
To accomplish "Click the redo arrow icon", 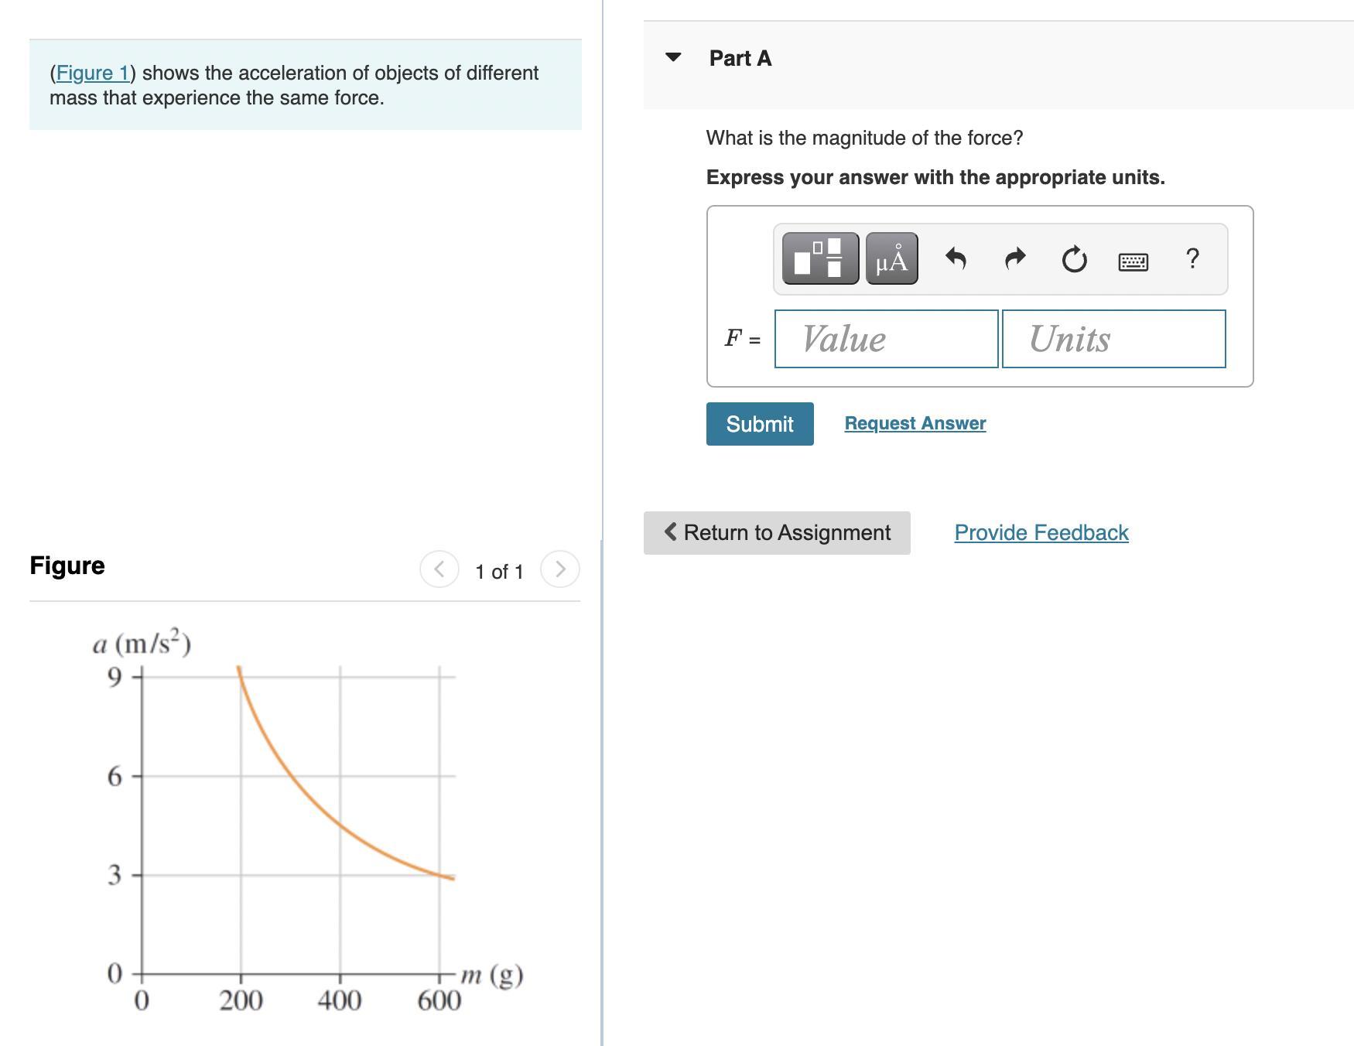I will 1015,258.
